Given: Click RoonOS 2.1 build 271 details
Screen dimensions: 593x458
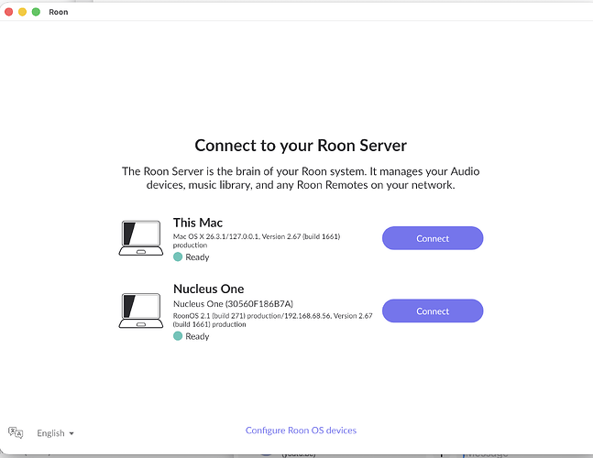Looking at the screenshot, I should click(x=273, y=320).
